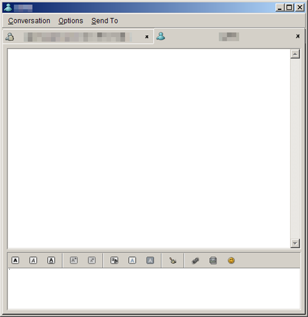This screenshot has height=317, width=308.
Task: Close the second conversation tab
Action: pos(298,36)
